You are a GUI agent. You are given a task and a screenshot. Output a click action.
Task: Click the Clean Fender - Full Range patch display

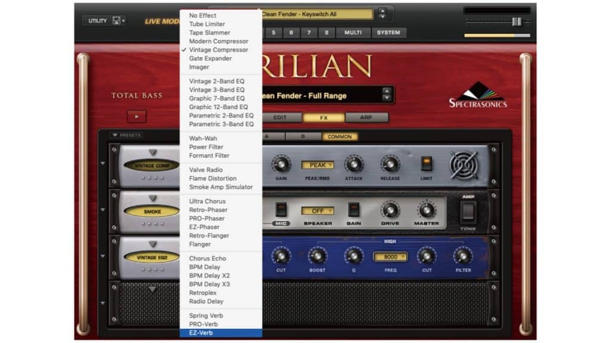[322, 95]
